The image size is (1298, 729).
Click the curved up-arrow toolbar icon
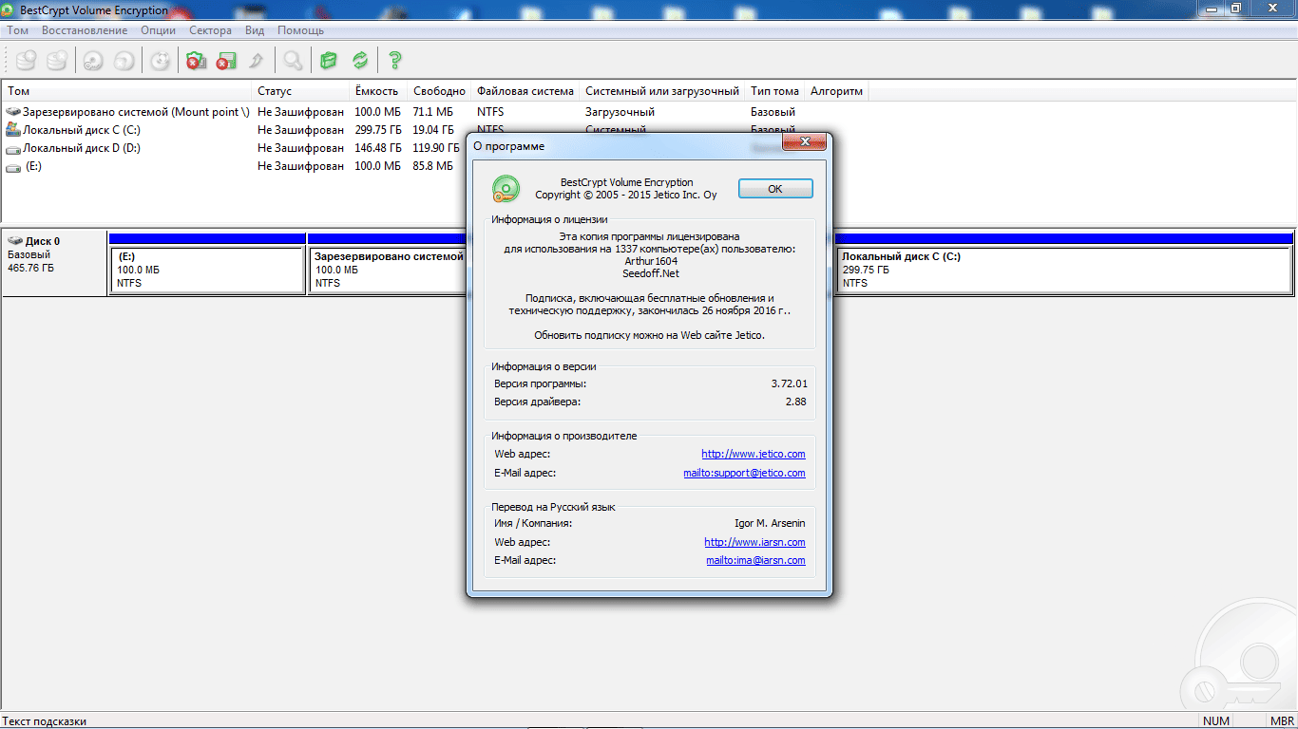pos(256,61)
